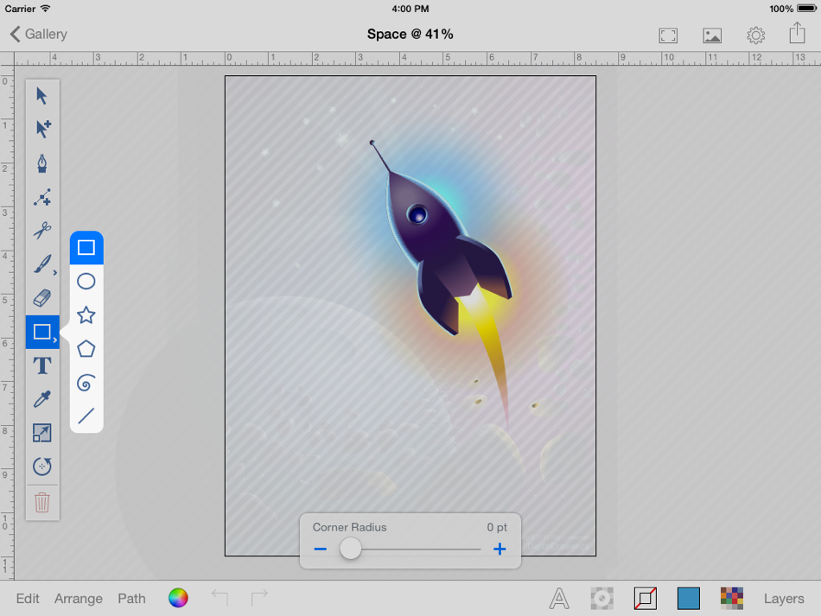821x616 pixels.
Task: Choose the Pen tool
Action: [42, 162]
